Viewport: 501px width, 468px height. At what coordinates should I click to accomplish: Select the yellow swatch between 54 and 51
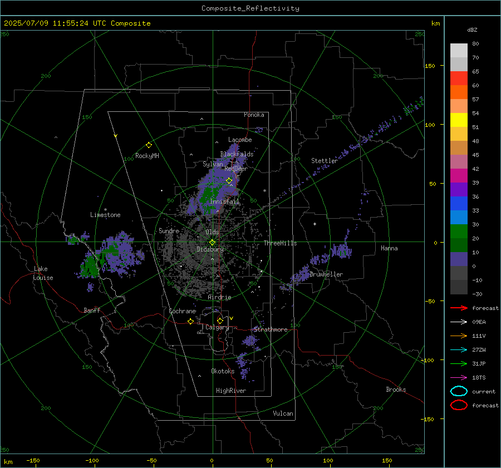(459, 120)
